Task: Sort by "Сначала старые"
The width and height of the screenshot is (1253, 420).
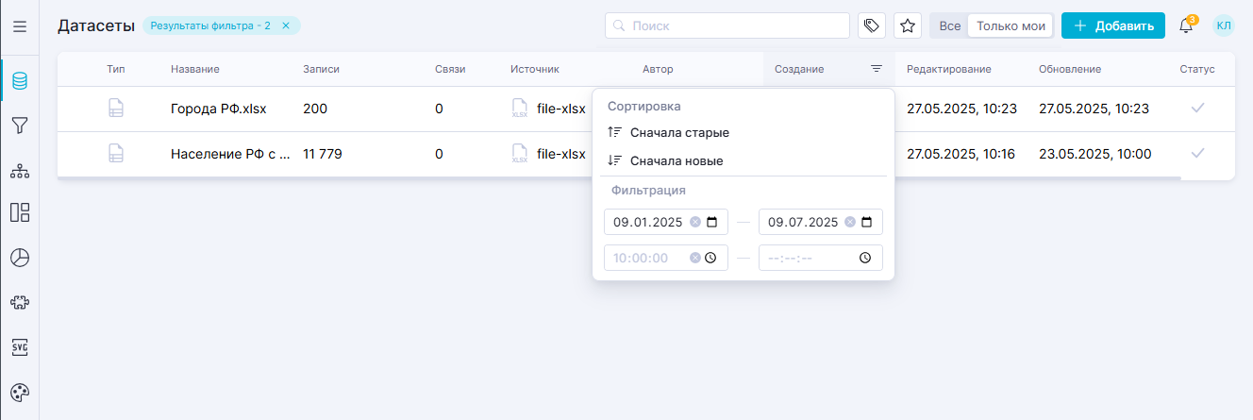Action: (x=679, y=133)
